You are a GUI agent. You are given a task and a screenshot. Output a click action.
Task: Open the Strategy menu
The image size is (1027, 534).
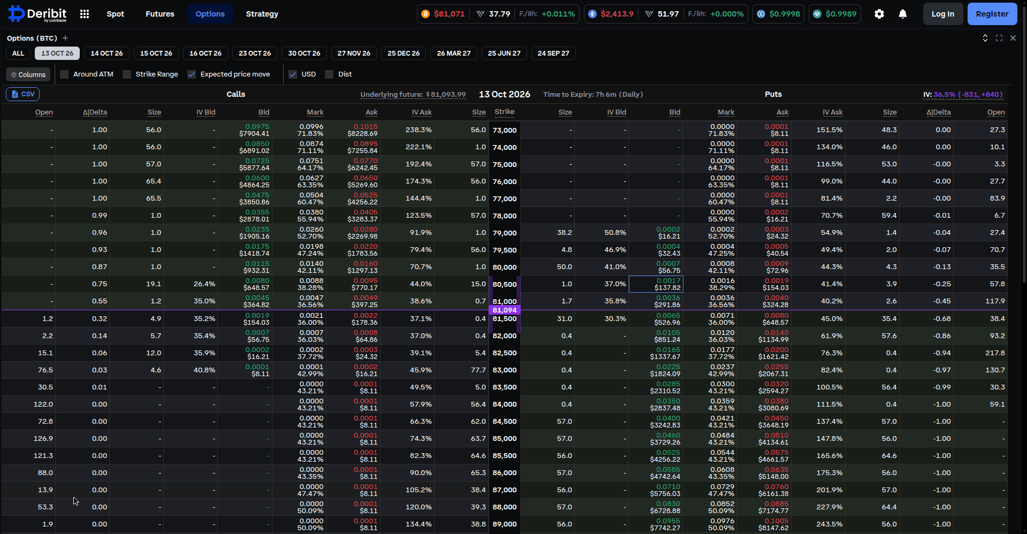[262, 14]
